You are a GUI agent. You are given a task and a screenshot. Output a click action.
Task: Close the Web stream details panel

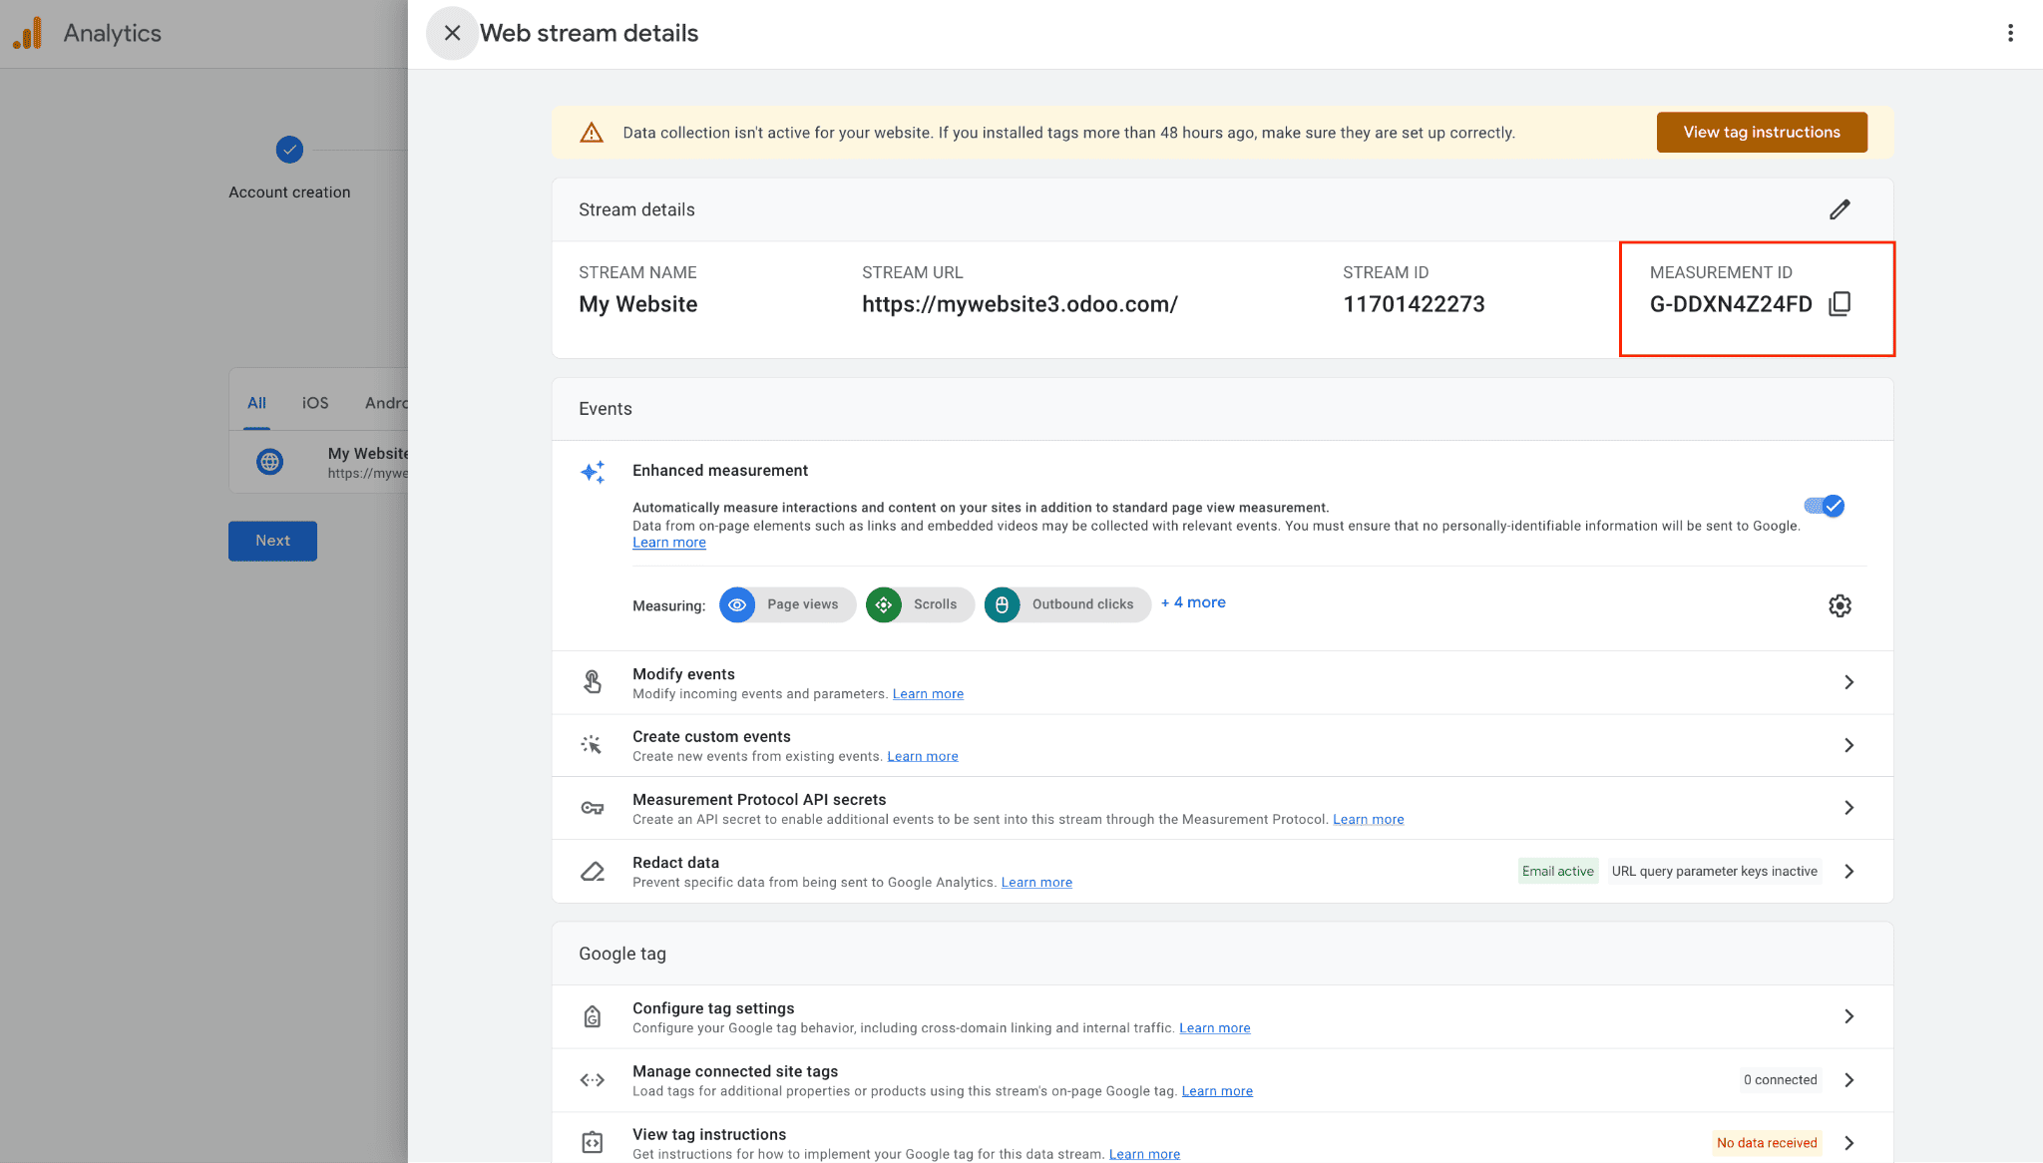(x=452, y=33)
